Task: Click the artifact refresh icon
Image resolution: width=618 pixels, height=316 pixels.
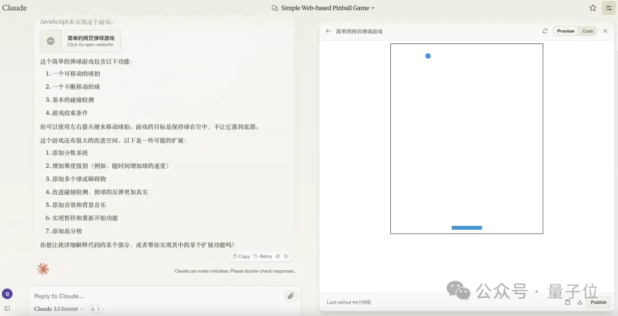Action: point(545,31)
